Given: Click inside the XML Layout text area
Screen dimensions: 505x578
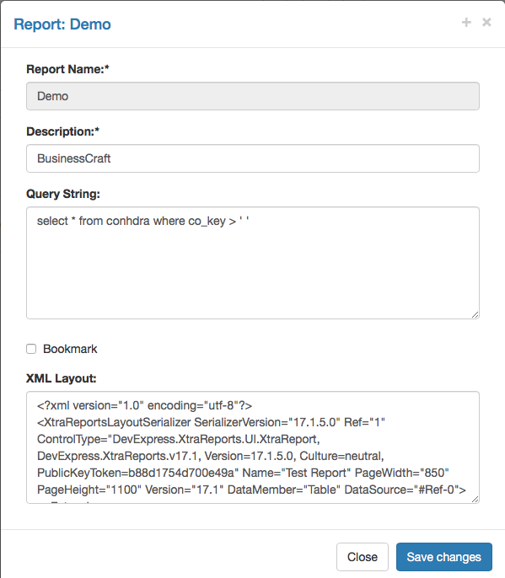Looking at the screenshot, I should coord(253,447).
